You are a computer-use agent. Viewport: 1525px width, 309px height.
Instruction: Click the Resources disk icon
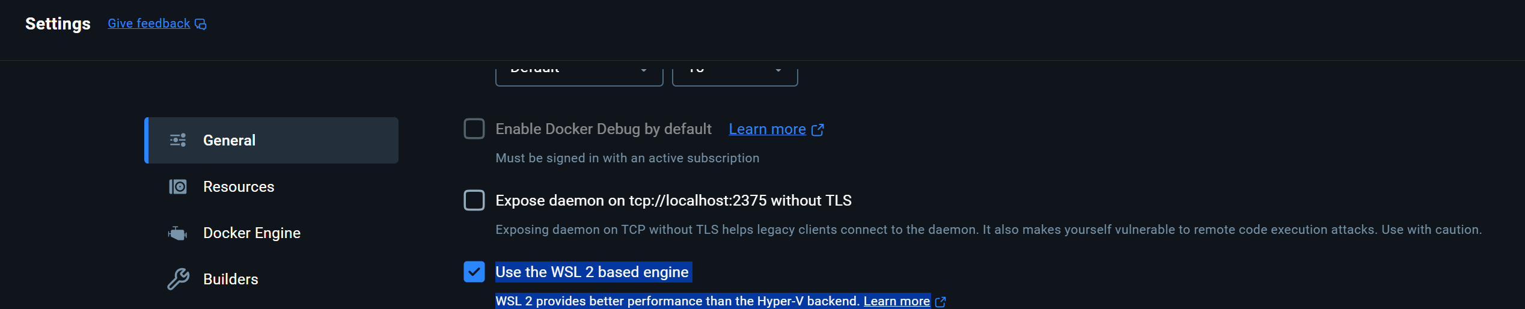(178, 187)
